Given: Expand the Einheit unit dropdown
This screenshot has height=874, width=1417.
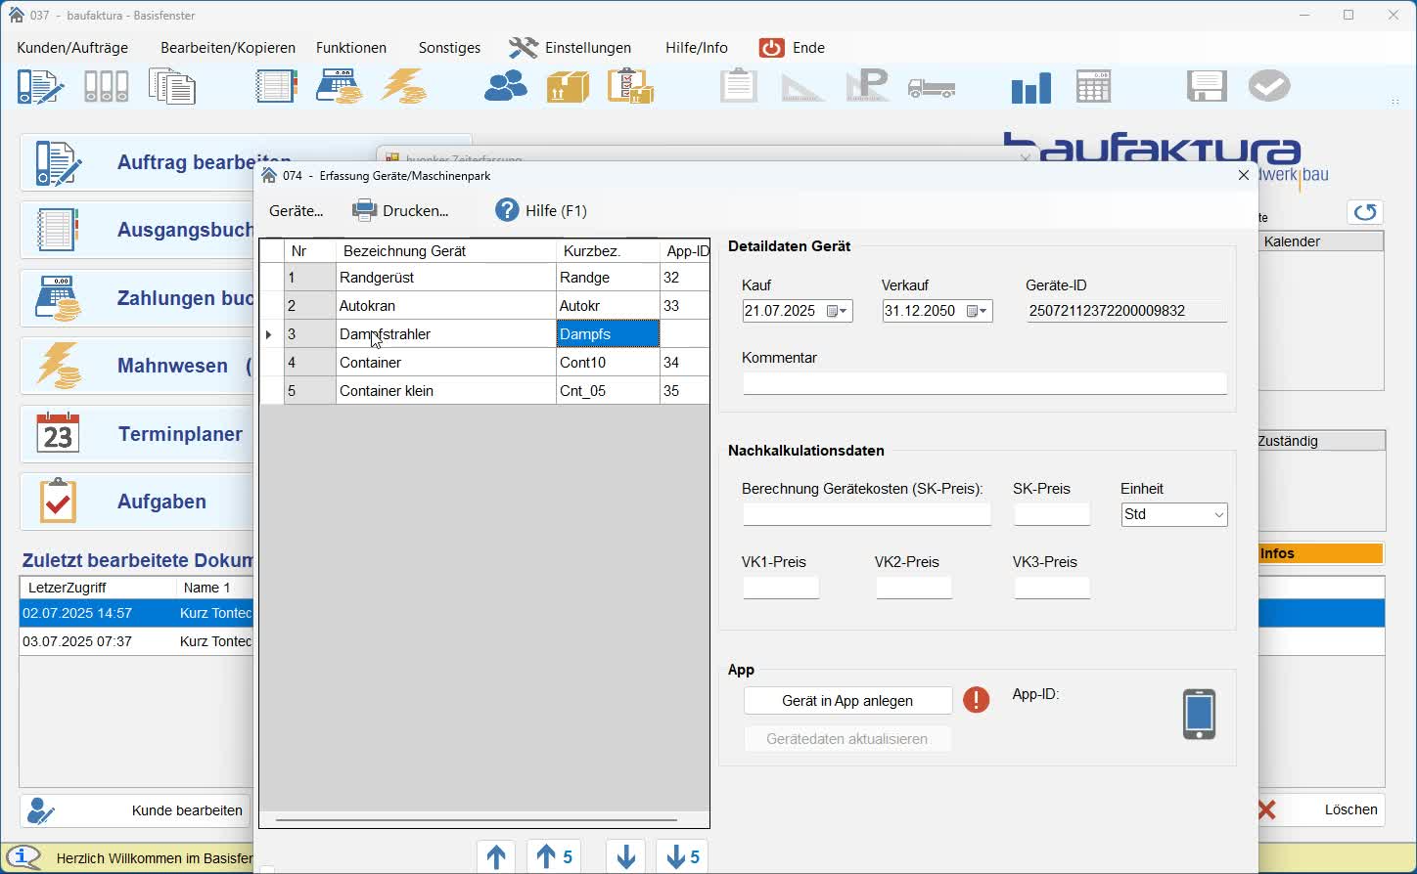Looking at the screenshot, I should coord(1218,515).
